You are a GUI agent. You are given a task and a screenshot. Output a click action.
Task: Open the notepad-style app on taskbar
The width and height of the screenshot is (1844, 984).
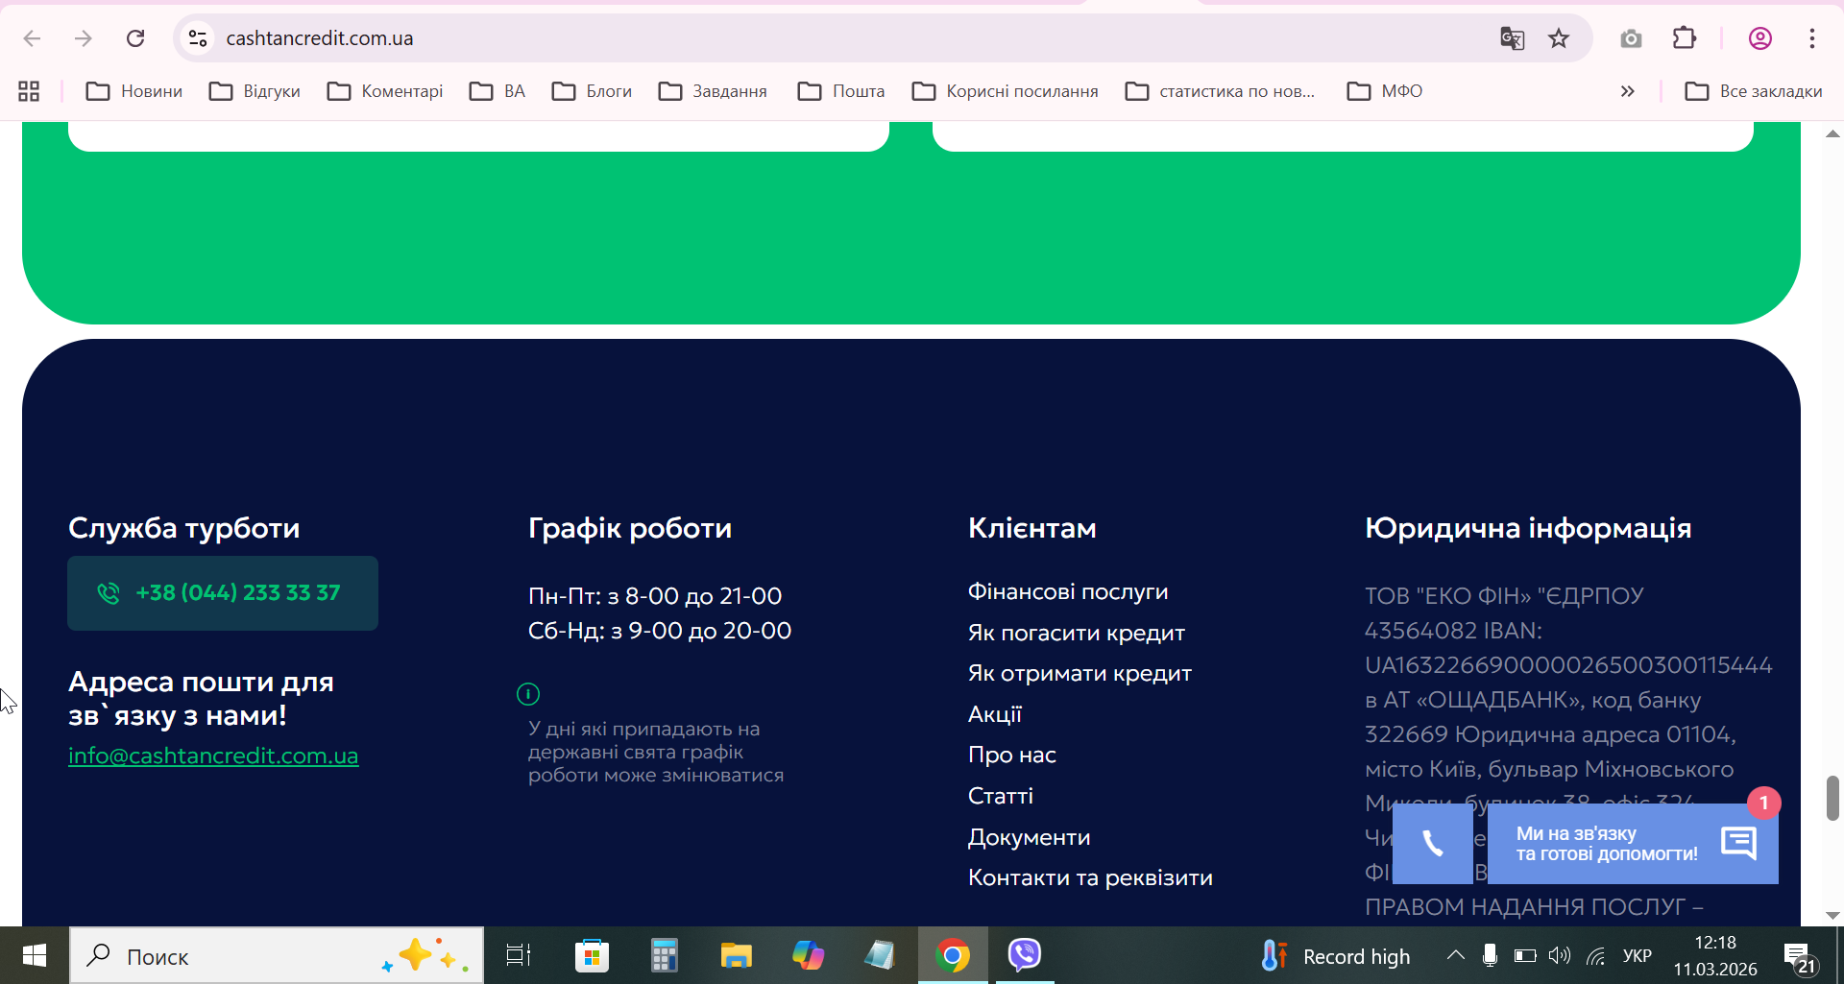(880, 956)
